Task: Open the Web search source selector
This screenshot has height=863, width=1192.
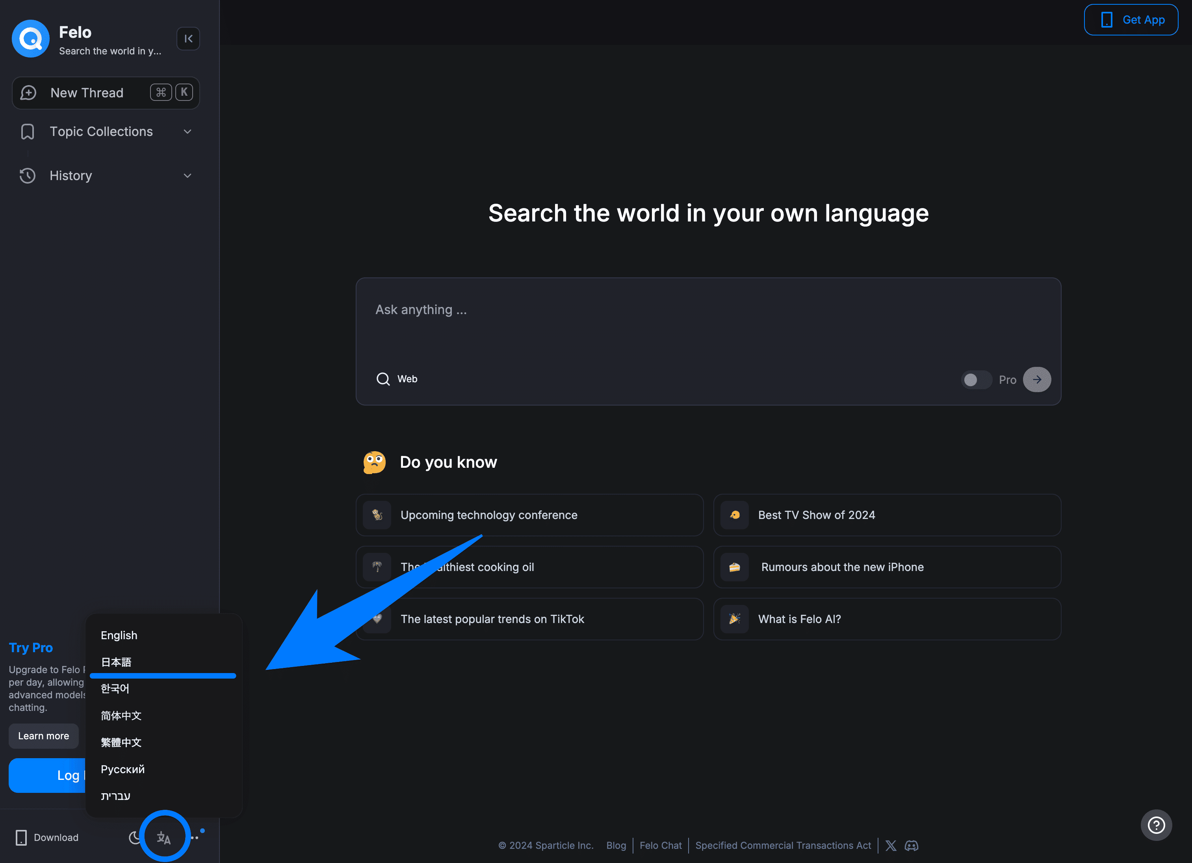Action: tap(397, 379)
